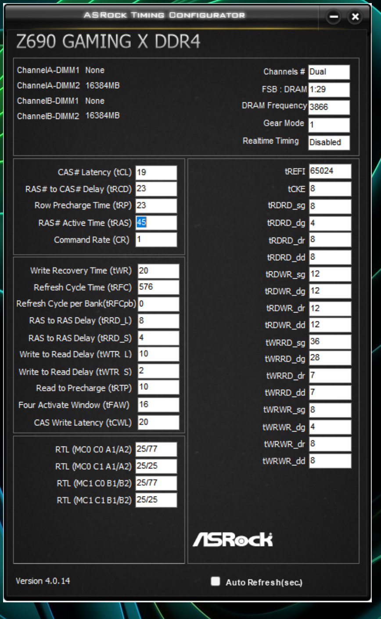Click the tREFI field showing 65024
The width and height of the screenshot is (381, 619).
coord(330,172)
